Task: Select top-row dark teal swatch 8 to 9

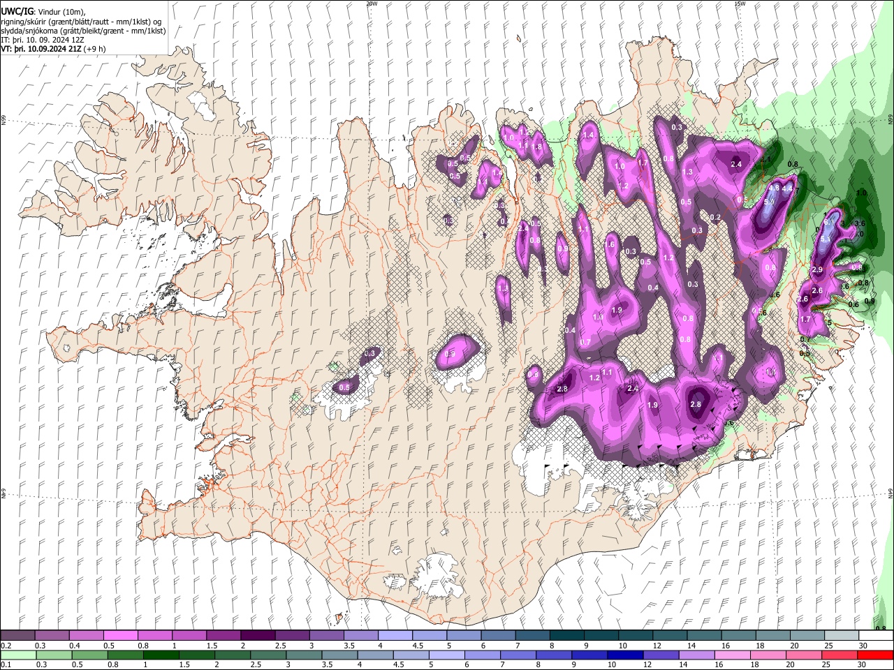Action: click(x=566, y=636)
